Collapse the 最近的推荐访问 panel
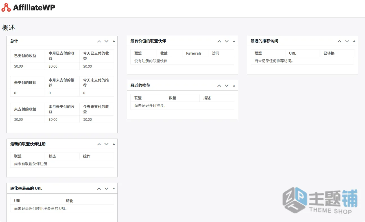Image resolution: width=365 pixels, height=222 pixels. pos(354,41)
